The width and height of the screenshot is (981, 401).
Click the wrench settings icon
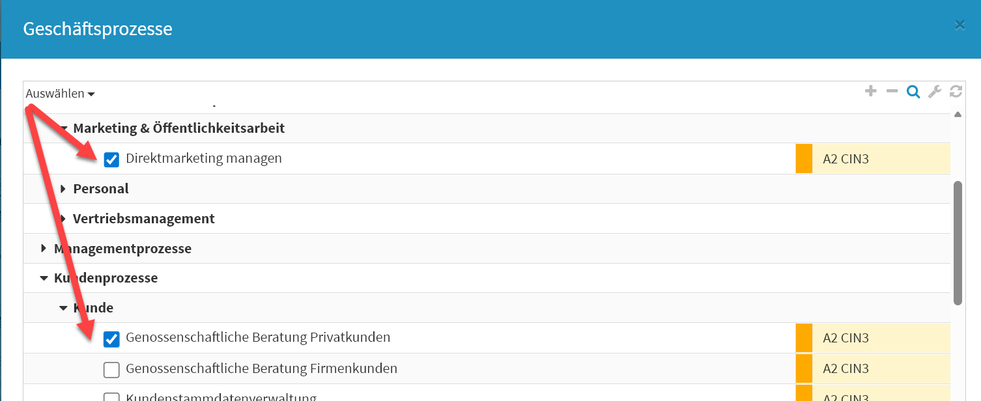tap(935, 92)
